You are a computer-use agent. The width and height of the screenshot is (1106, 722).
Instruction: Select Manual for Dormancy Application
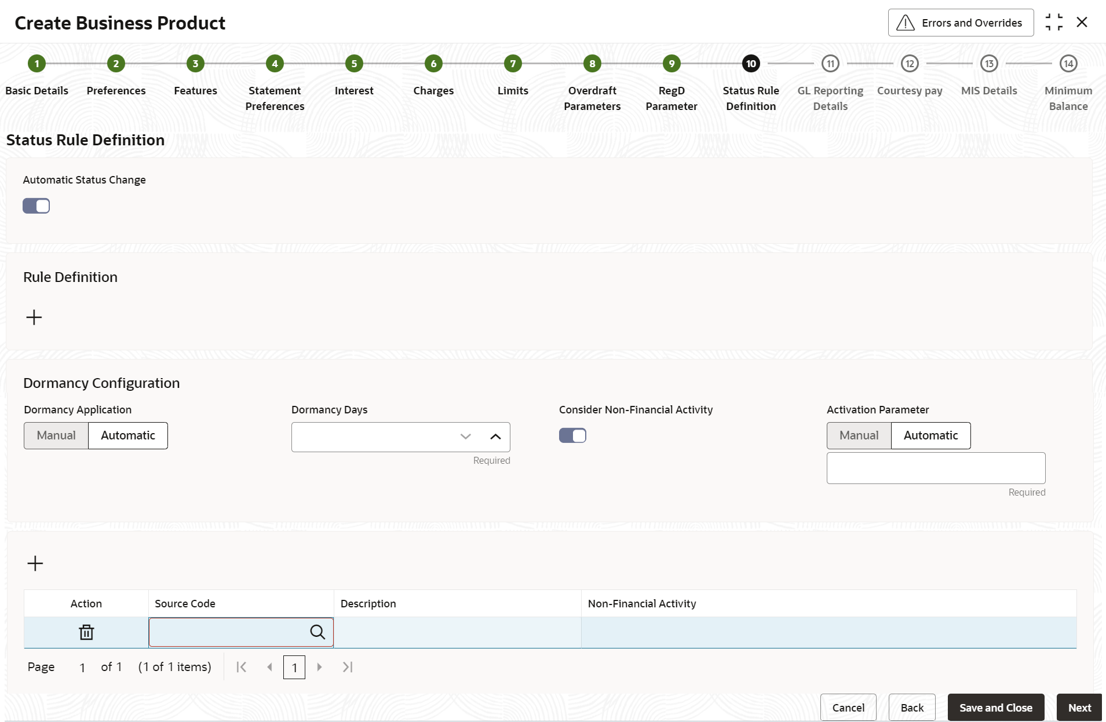pos(56,435)
